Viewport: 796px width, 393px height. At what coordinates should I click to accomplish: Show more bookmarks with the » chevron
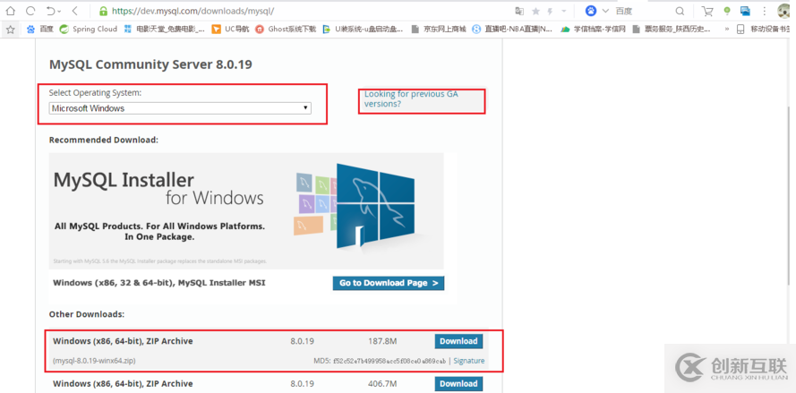(x=726, y=30)
